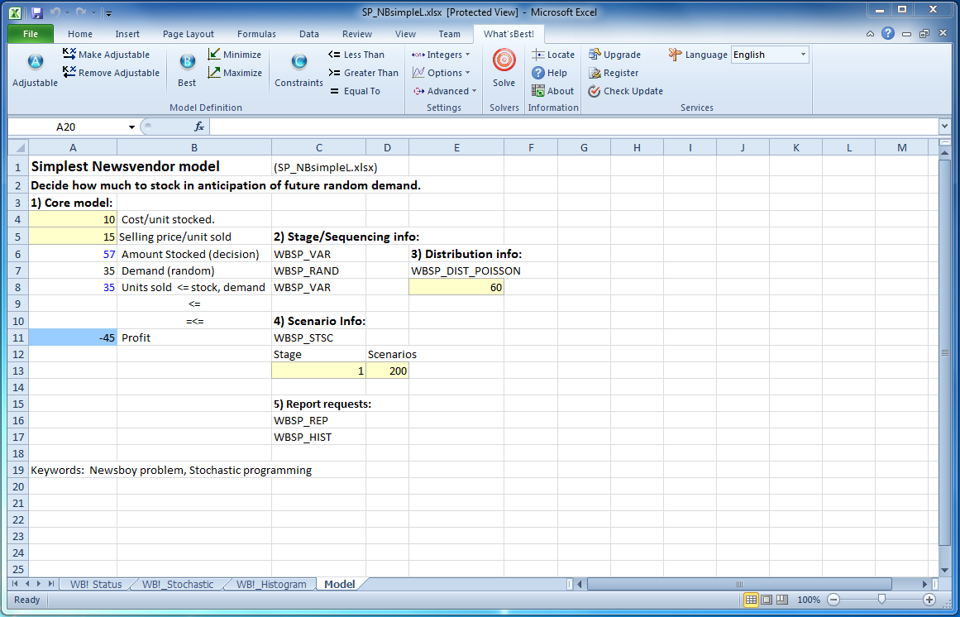
Task: Open the WB!_Histogram sheet tab
Action: point(271,585)
